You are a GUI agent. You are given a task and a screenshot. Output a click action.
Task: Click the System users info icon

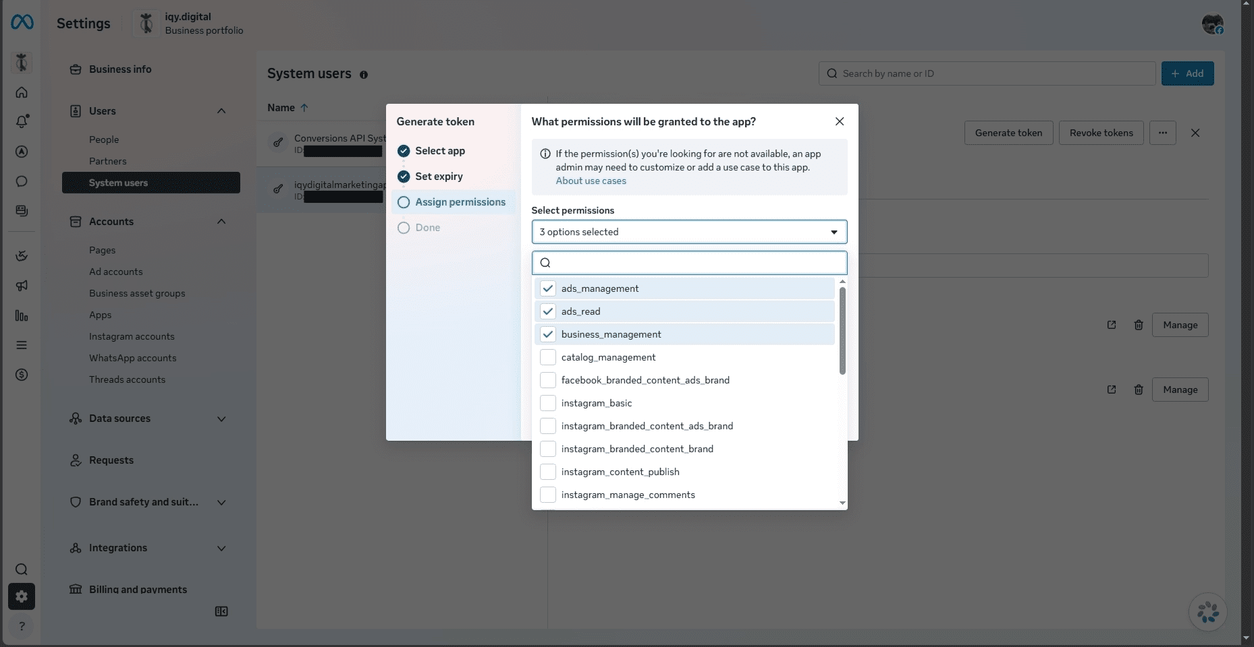[364, 75]
